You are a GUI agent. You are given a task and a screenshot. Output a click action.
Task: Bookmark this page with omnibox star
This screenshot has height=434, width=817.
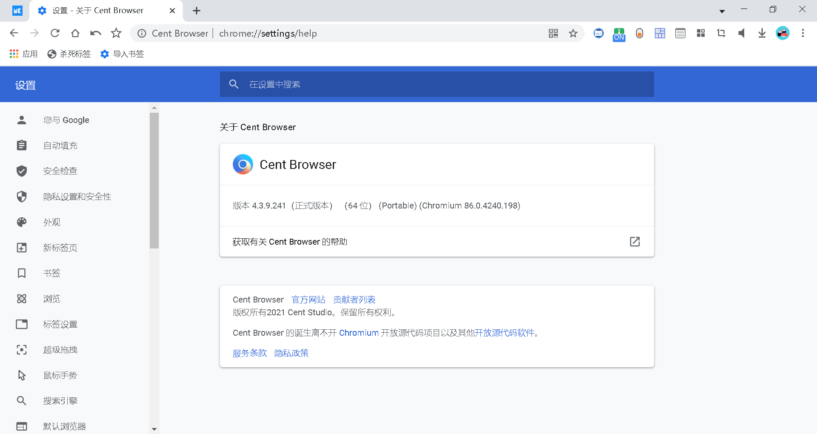click(x=573, y=33)
